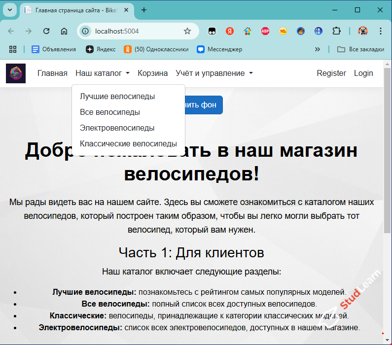Show hidden bookmarks via the chevron
Image resolution: width=392 pixels, height=345 pixels.
pos(318,49)
